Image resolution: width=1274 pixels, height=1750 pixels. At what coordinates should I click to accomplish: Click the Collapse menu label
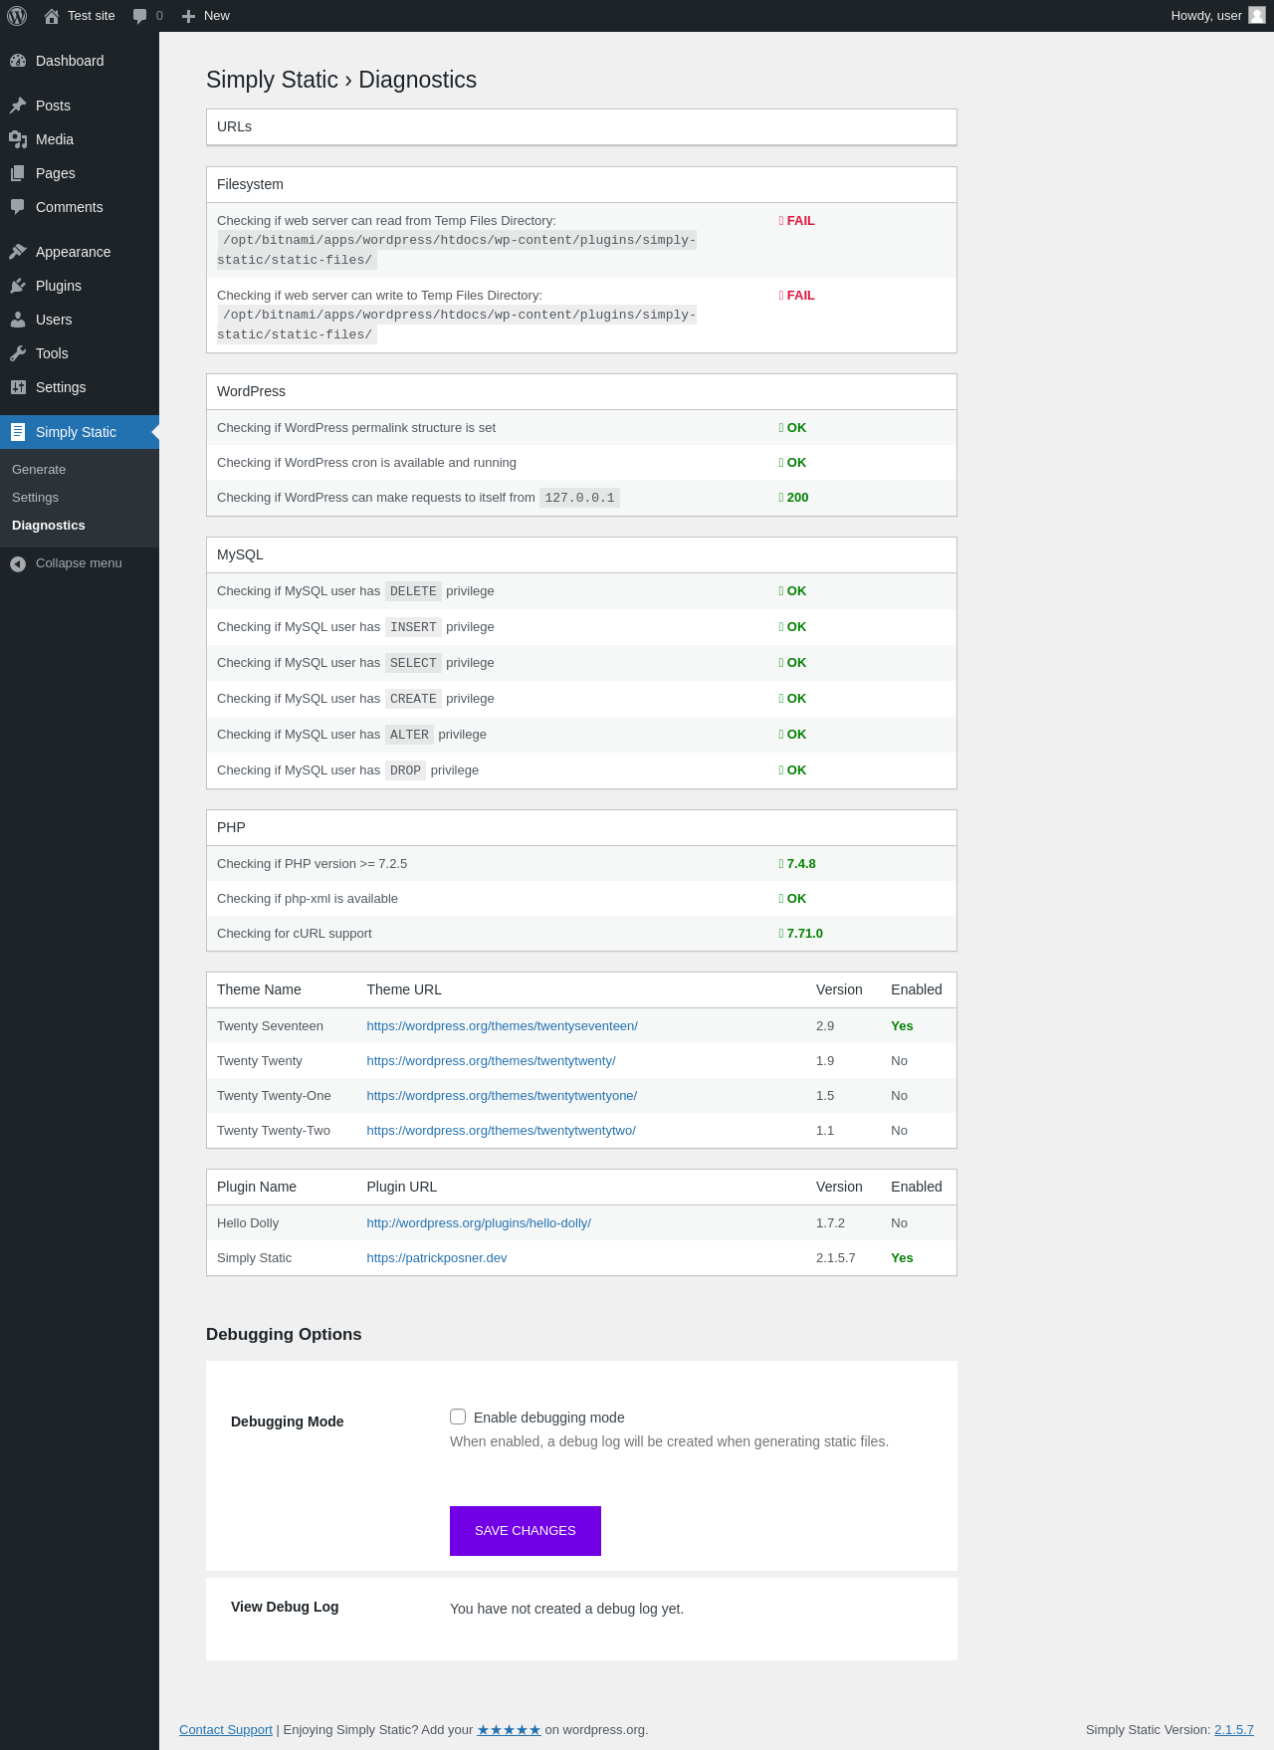79,563
